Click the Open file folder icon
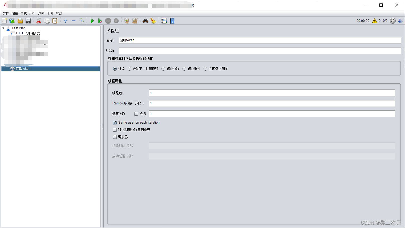This screenshot has height=228, width=405. 20,21
